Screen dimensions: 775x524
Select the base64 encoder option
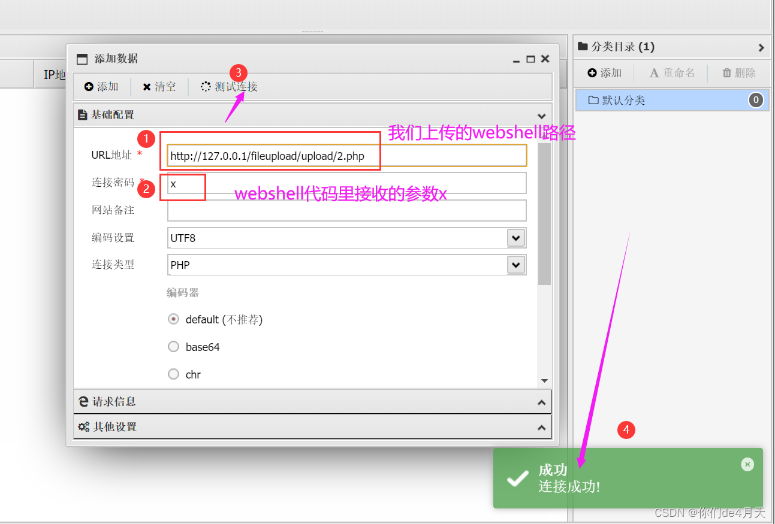tap(173, 346)
